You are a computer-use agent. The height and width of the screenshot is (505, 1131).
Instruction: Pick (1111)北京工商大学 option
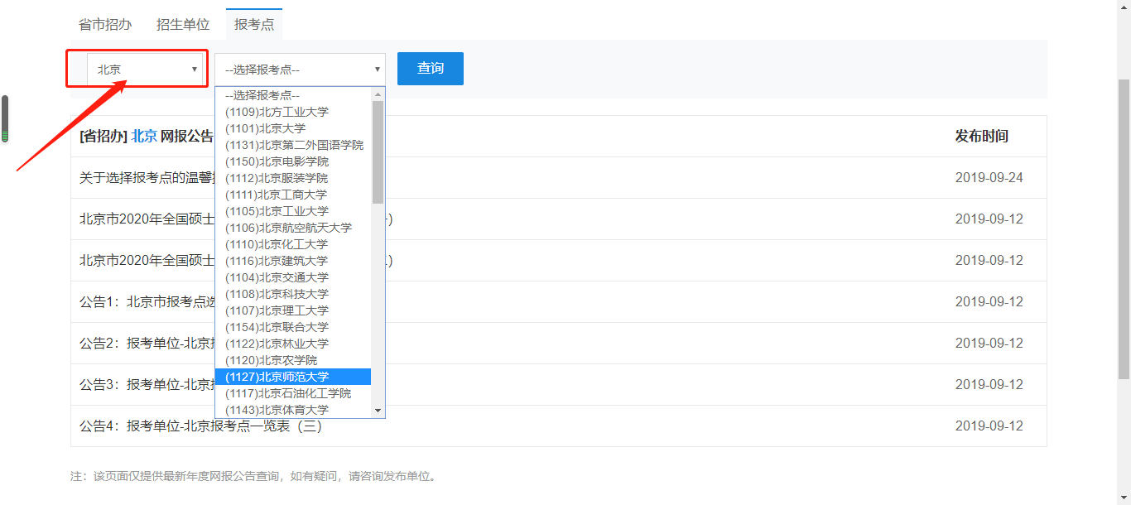coord(293,195)
